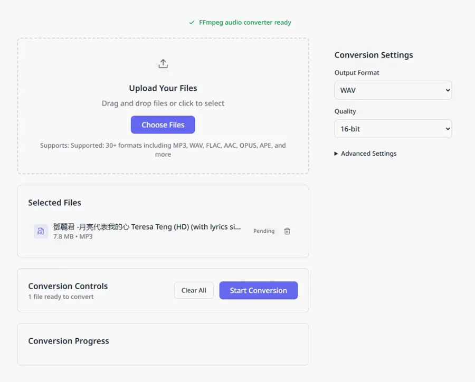This screenshot has height=382, width=475.
Task: Click the Conversion Settings heading
Action: [x=374, y=55]
